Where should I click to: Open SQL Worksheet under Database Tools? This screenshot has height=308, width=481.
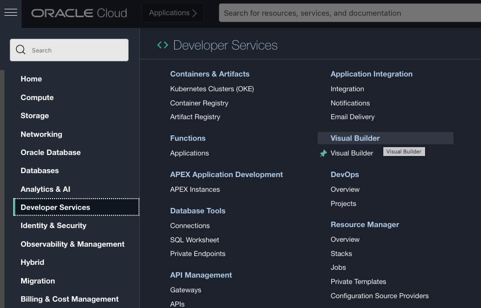(194, 240)
